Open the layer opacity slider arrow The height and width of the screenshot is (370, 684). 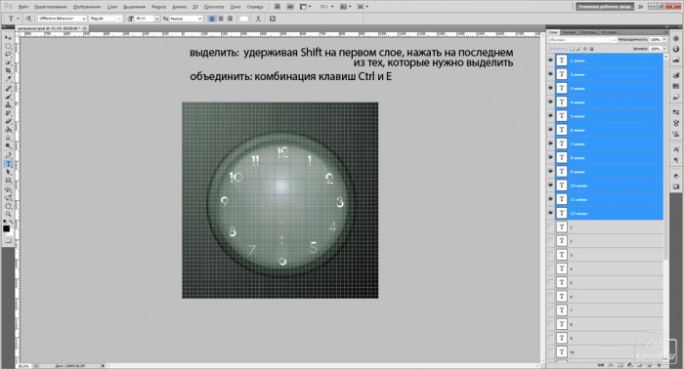pyautogui.click(x=664, y=40)
